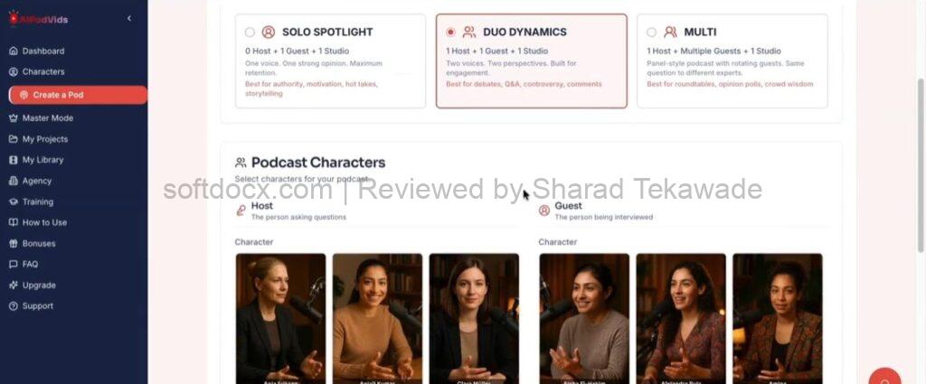The height and width of the screenshot is (384, 926).
Task: Select the Multi radio button
Action: [651, 32]
